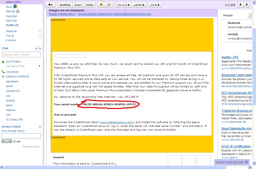Click Send Invite button
Image resolution: width=256 pixels, height=169 pixels.
click(7, 141)
